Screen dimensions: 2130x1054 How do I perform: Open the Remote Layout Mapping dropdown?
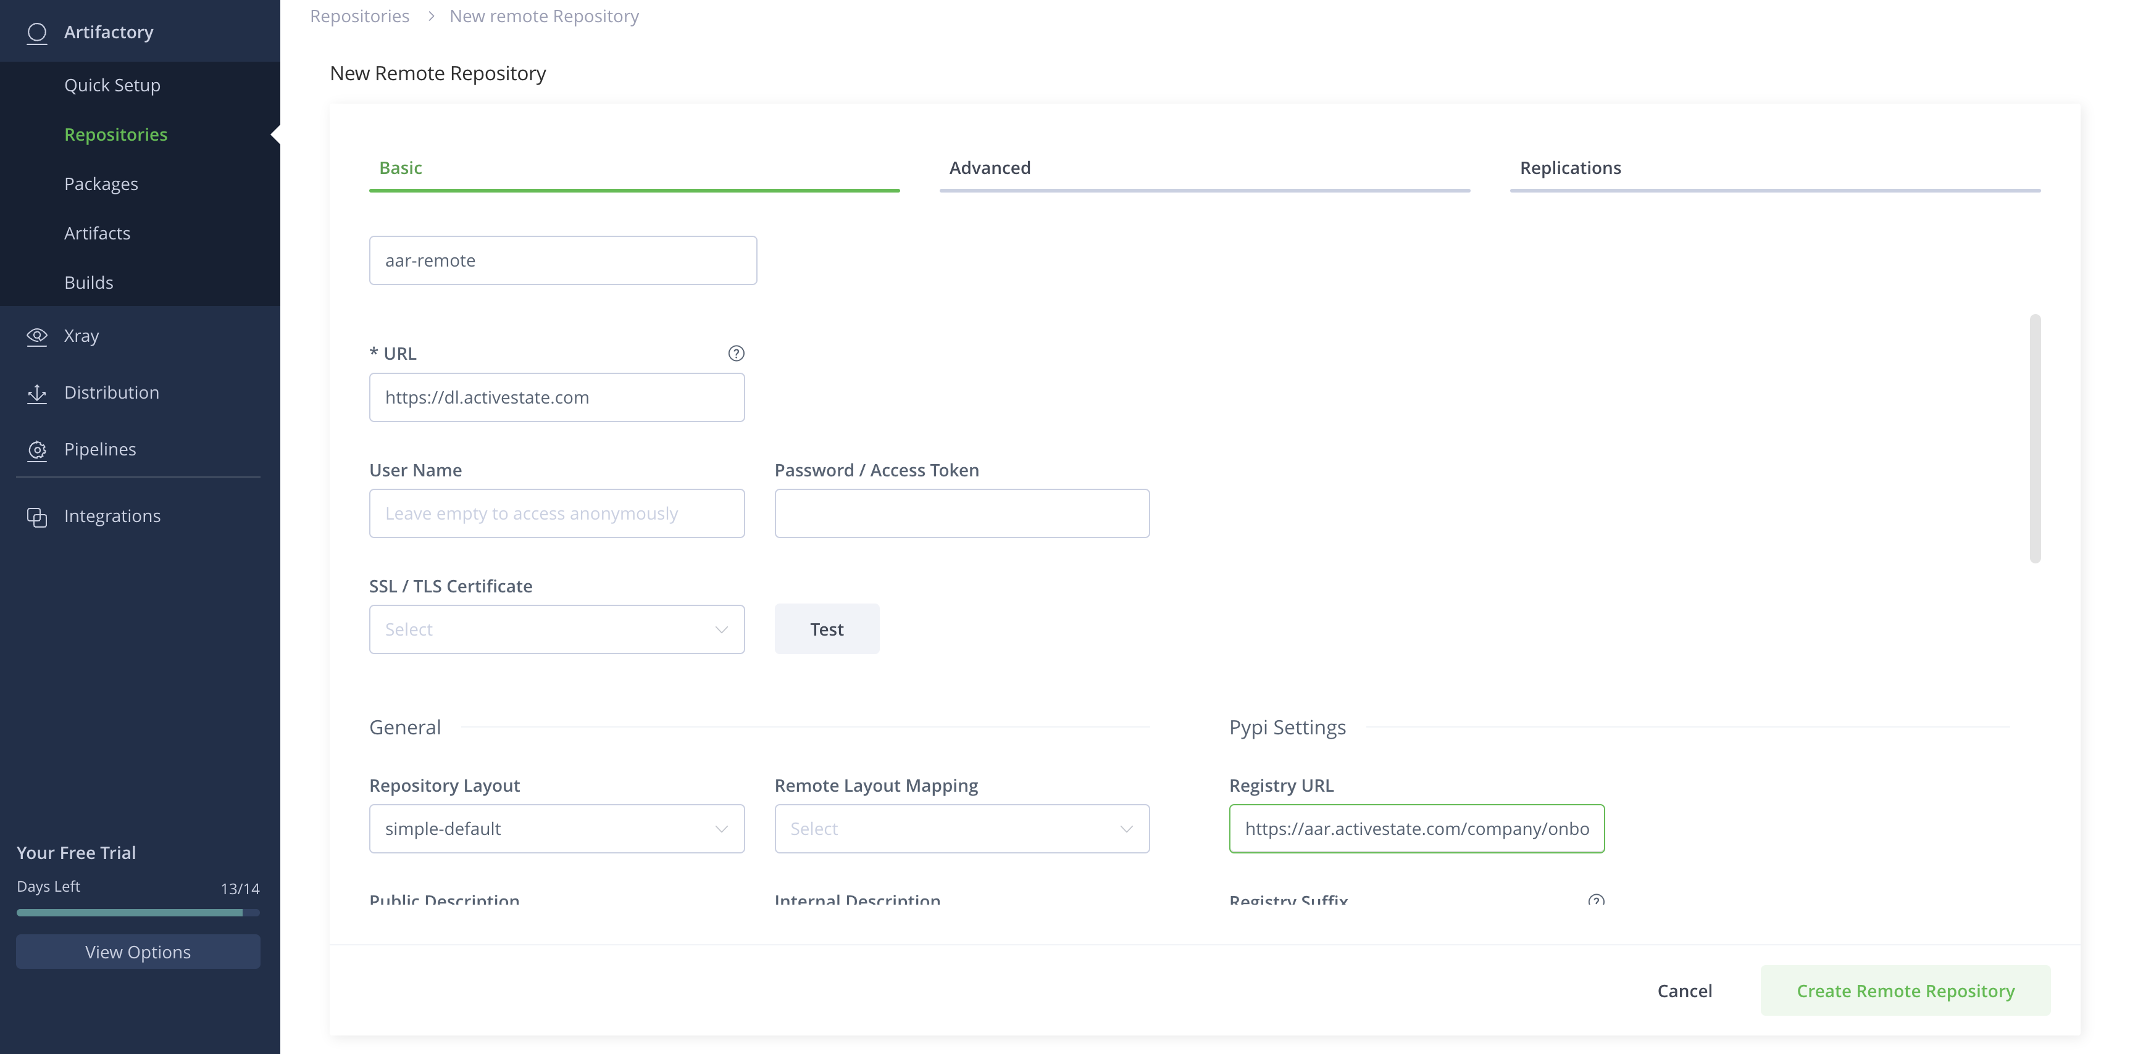[x=962, y=828]
